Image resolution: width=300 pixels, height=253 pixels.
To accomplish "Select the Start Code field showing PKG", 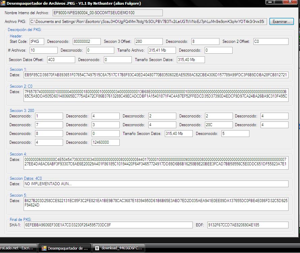I will coord(37,41).
